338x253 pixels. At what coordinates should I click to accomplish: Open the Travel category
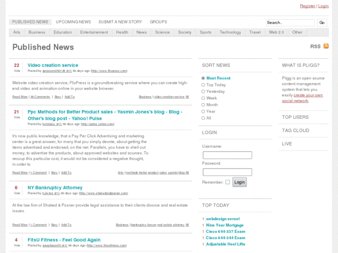click(x=255, y=32)
